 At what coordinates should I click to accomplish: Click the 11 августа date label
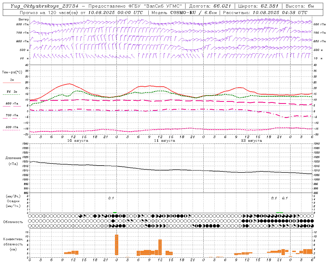point(165,141)
